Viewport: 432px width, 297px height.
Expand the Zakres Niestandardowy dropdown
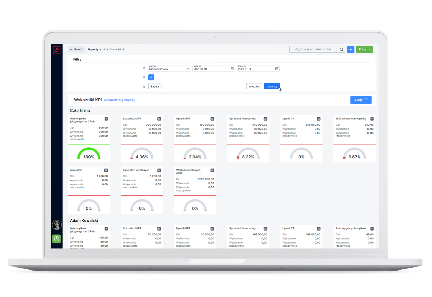[169, 68]
